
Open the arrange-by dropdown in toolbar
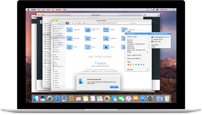coord(80,23)
